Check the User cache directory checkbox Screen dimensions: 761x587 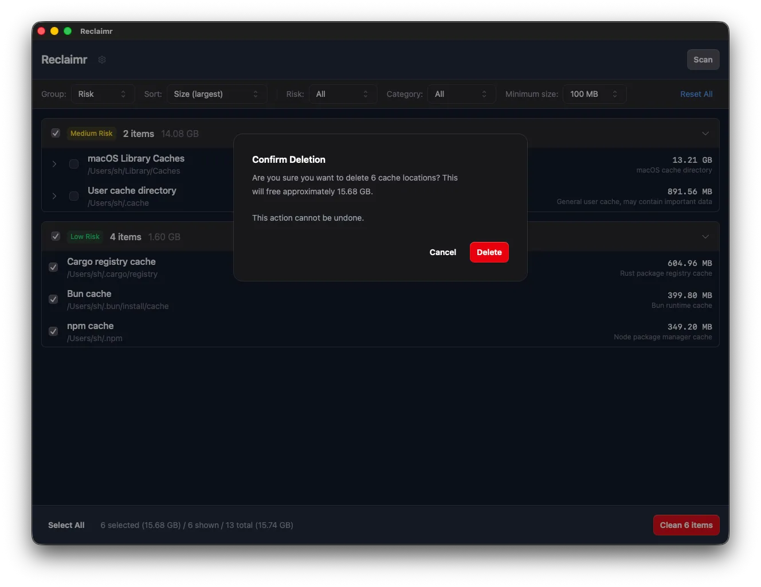[73, 196]
